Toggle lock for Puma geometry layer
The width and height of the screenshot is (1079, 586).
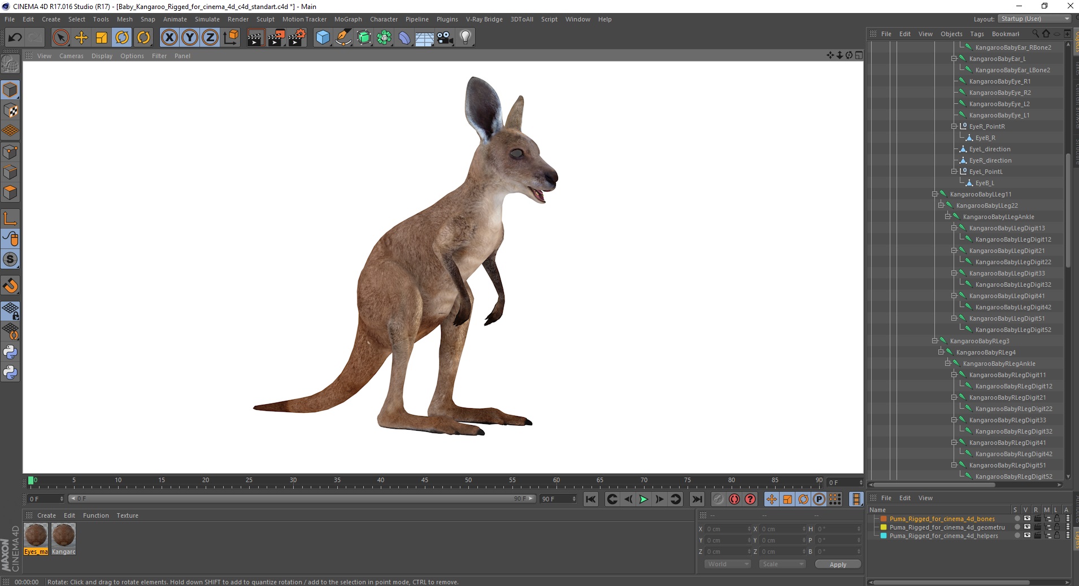tap(1057, 527)
